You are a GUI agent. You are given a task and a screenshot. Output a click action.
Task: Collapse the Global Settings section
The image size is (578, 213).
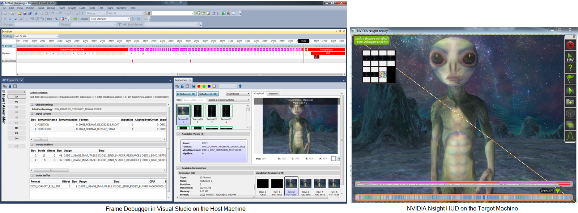pyautogui.click(x=32, y=105)
